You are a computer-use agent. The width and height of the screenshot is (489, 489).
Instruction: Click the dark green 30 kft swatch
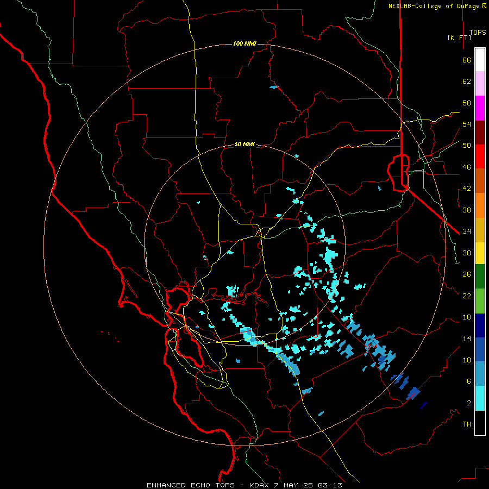point(480,277)
